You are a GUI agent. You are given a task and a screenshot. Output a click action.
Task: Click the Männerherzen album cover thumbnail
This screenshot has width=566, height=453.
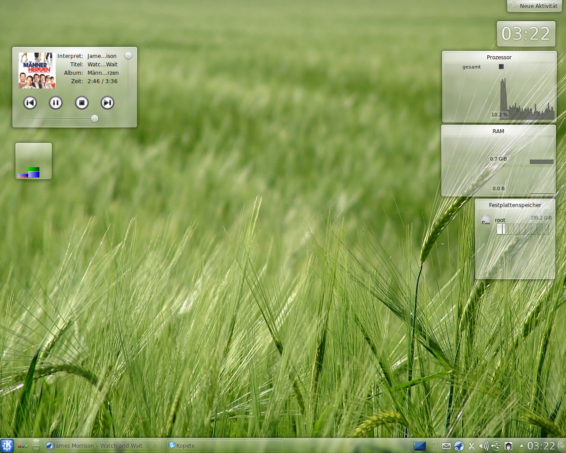pos(37,71)
